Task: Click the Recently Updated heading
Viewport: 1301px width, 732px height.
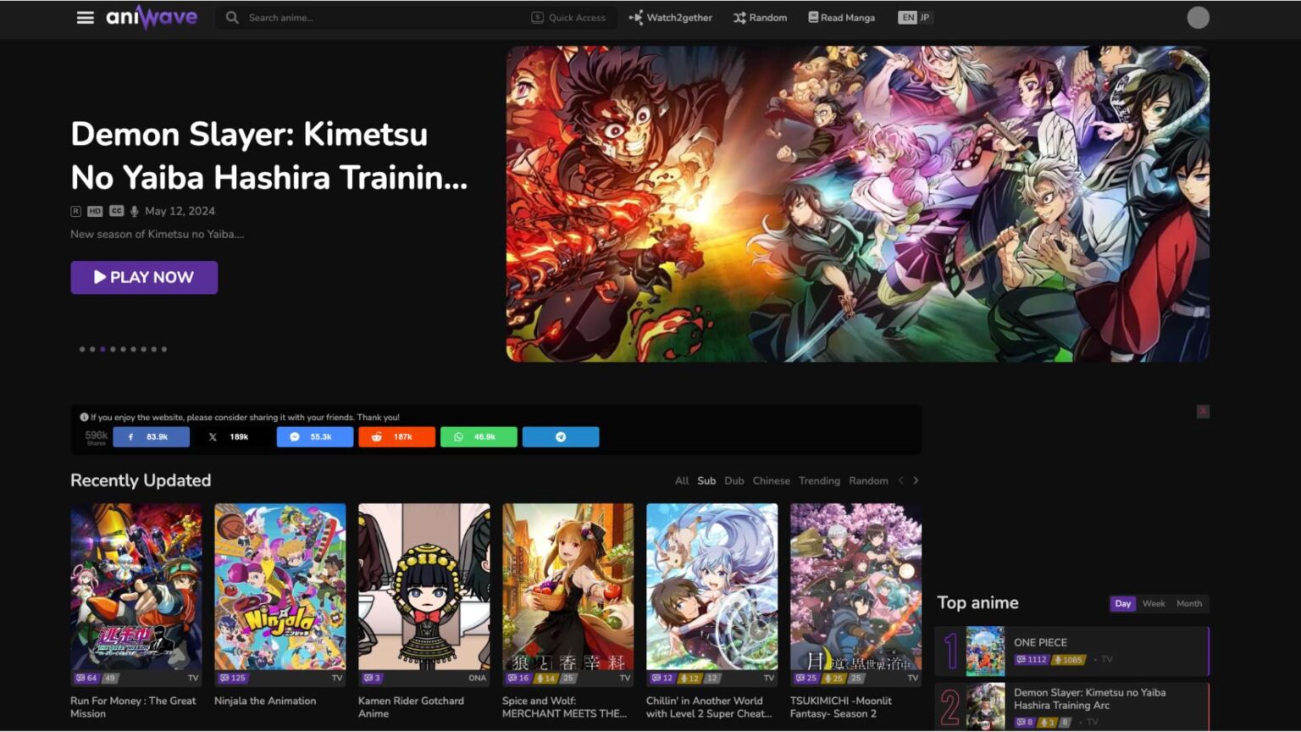Action: [x=141, y=480]
